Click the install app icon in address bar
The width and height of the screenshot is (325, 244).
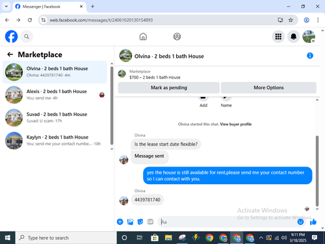pos(281,20)
